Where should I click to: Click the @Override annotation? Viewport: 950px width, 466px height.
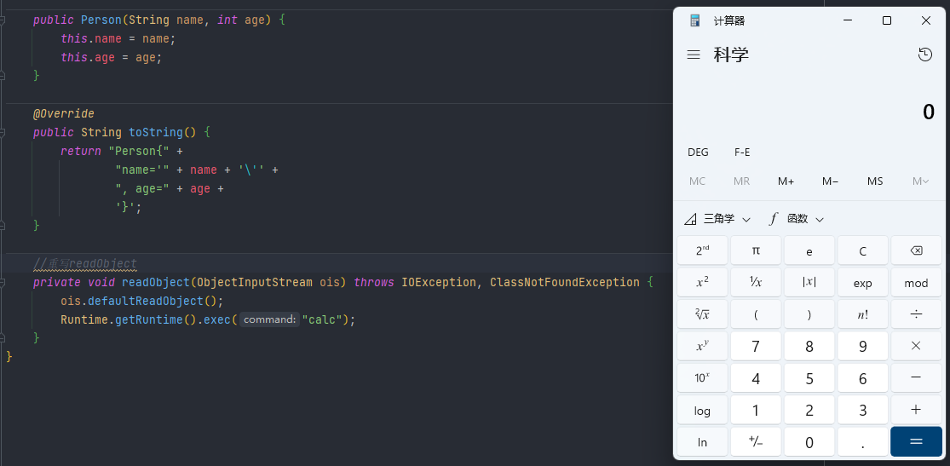tap(64, 113)
